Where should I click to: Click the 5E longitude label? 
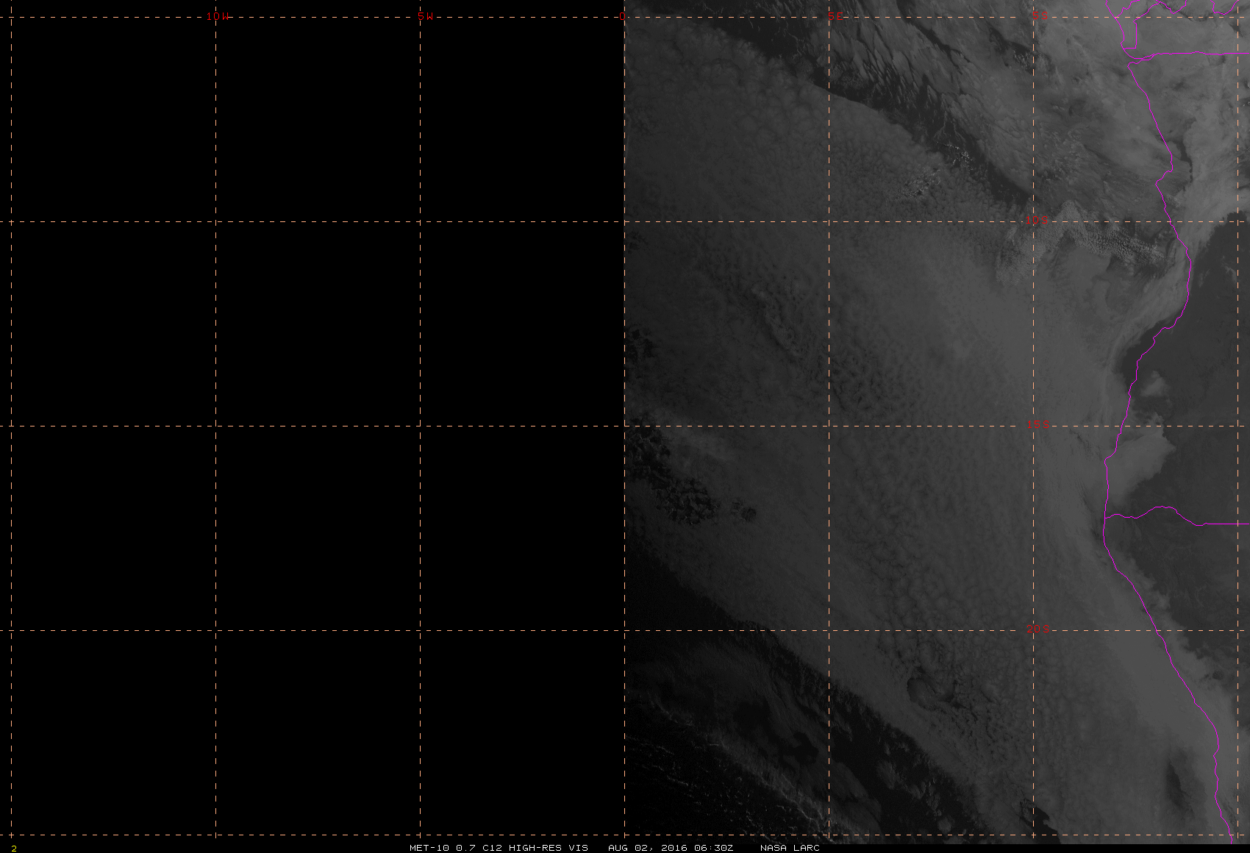pyautogui.click(x=835, y=16)
